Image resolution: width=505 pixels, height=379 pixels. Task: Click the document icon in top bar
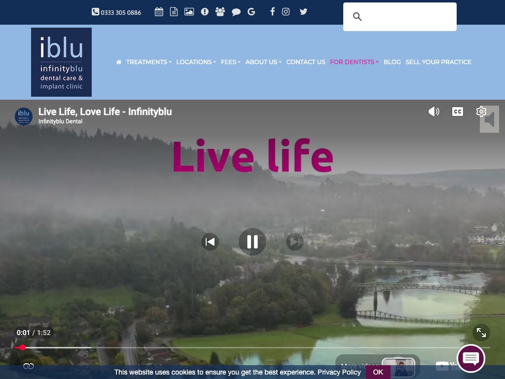pyautogui.click(x=174, y=12)
